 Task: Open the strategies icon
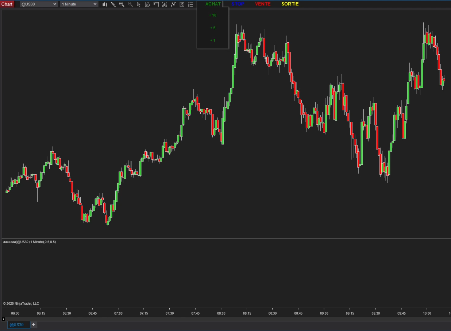(182, 4)
